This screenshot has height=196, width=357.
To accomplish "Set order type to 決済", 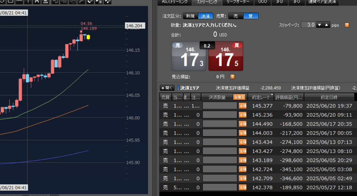I will tap(206, 16).
